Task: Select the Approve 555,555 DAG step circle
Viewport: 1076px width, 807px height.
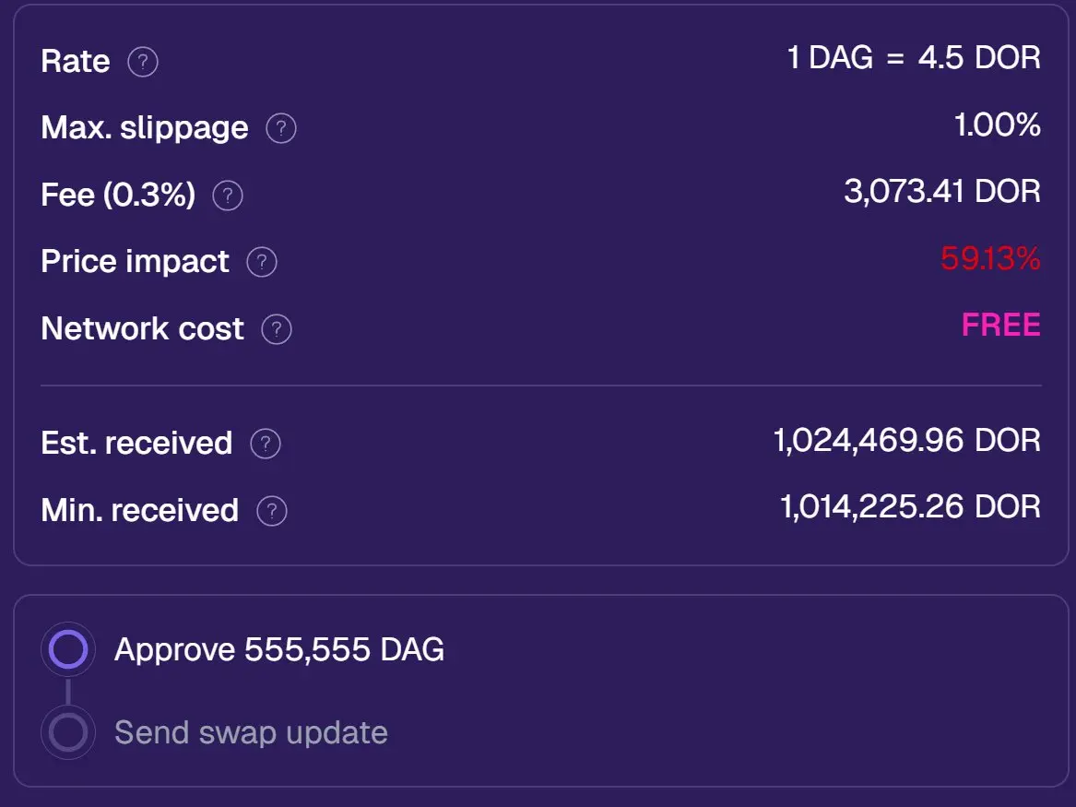Action: [x=68, y=649]
